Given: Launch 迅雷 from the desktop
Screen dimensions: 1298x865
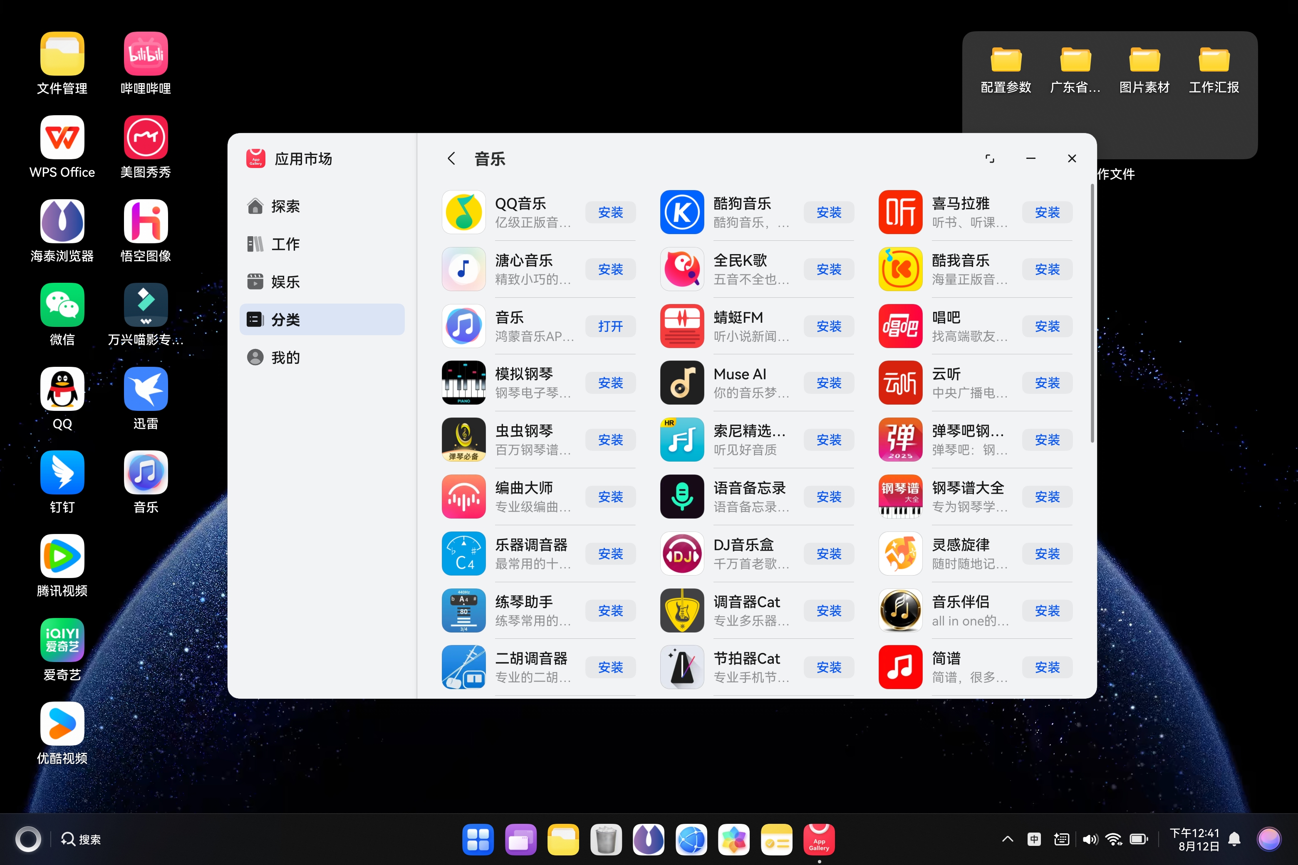Looking at the screenshot, I should point(146,389).
